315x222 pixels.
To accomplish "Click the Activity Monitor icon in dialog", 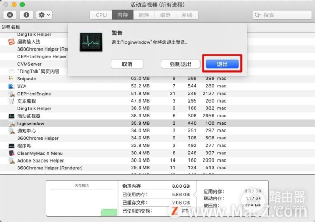I will [91, 42].
